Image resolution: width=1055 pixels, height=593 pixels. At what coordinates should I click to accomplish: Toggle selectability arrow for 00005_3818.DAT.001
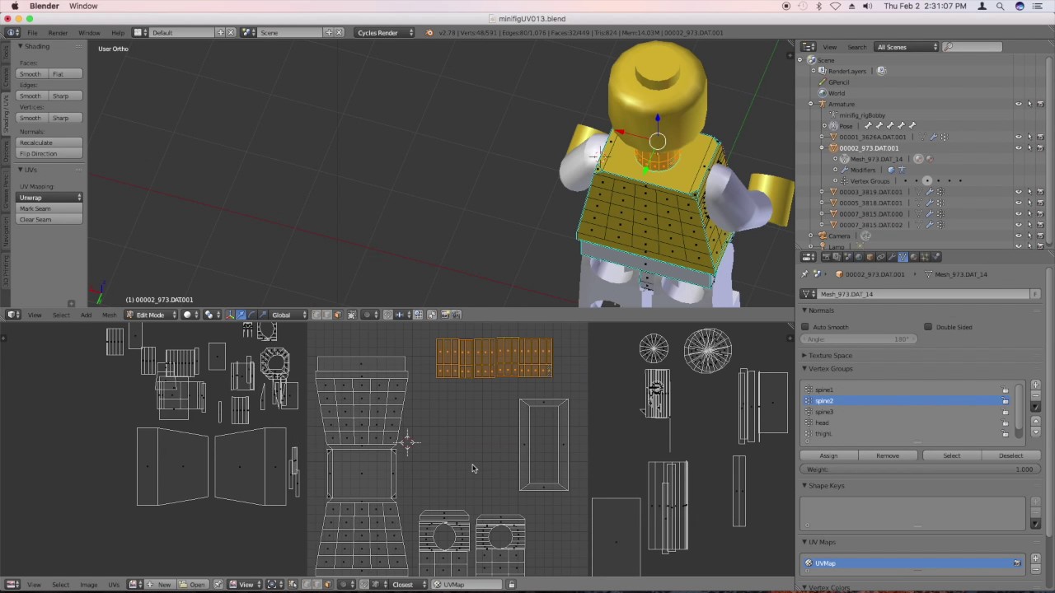1029,203
